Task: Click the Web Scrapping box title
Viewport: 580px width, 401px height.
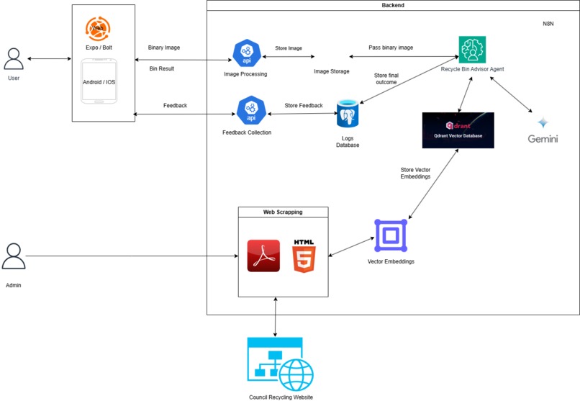Action: [x=283, y=212]
